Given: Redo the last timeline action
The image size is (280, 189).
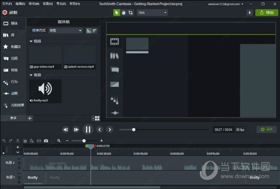Looking at the screenshot, I should pyautogui.click(x=11, y=141).
